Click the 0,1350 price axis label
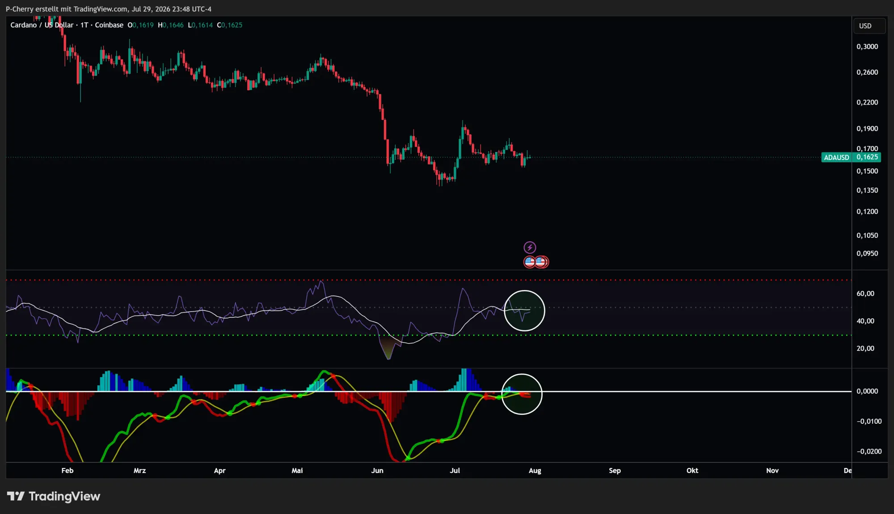 (x=867, y=190)
